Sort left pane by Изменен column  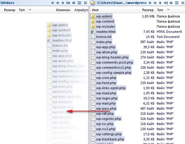[x=63, y=10]
